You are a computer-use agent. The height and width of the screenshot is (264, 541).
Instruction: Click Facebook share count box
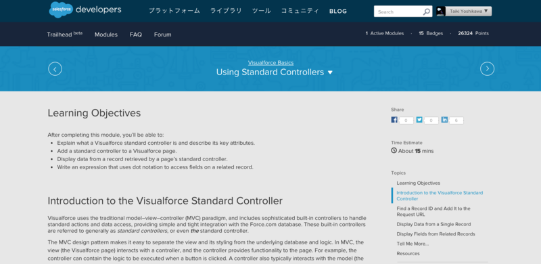[406, 120]
